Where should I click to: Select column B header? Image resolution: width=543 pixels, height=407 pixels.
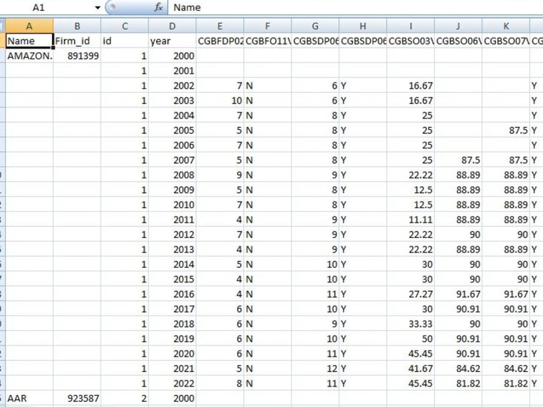pos(77,26)
